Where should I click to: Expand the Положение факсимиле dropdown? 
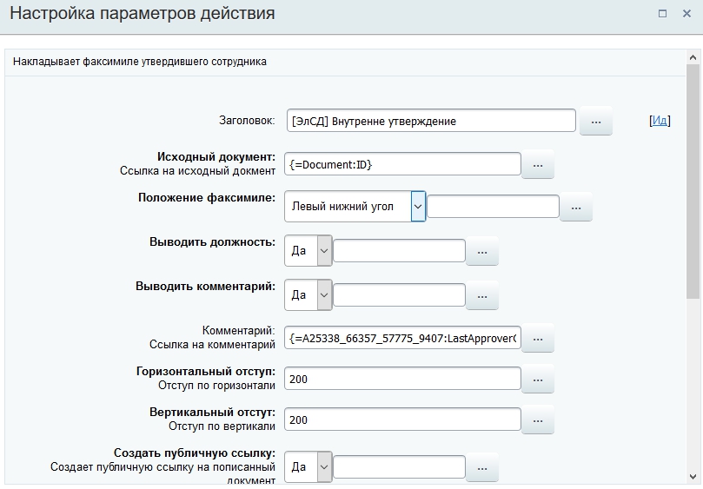[x=418, y=207]
